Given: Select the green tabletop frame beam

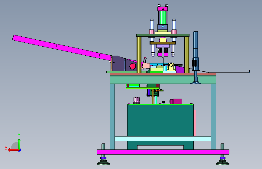Looking at the screenshot, I should (163, 79).
